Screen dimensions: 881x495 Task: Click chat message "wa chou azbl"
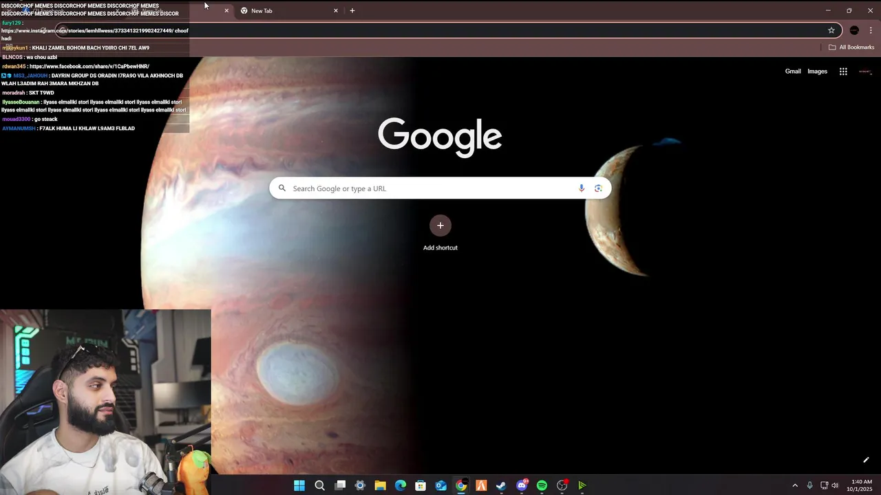coord(41,57)
